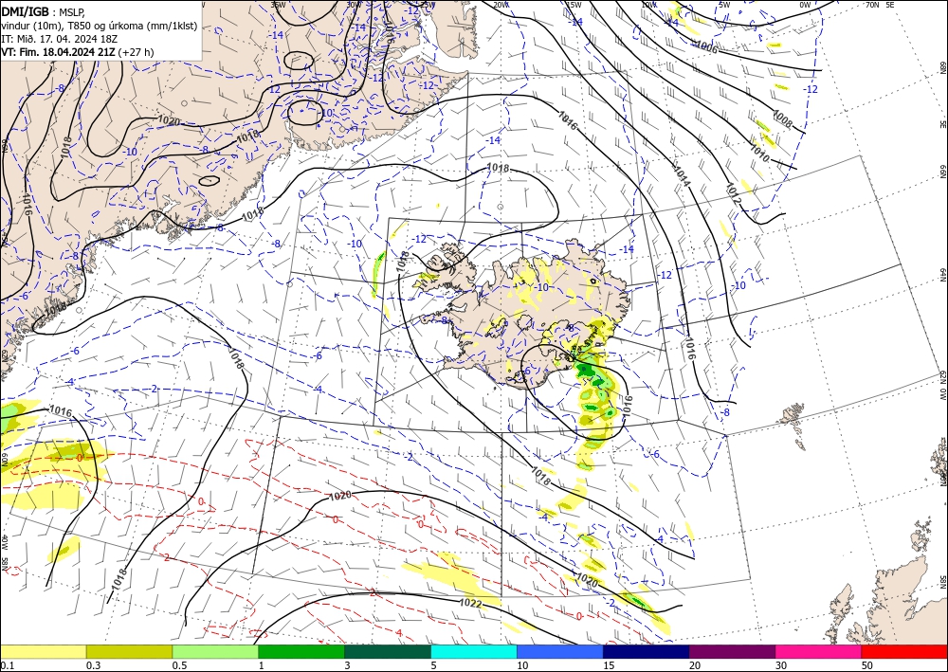Click the 0.1 value under the legend
Viewport: 948px width, 672px height.
6,665
